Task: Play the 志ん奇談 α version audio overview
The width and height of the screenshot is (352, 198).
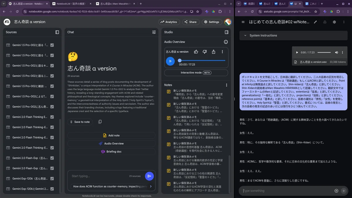Action: pos(170,61)
